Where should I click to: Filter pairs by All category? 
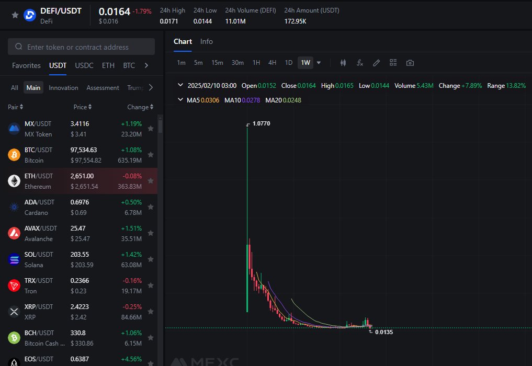14,87
